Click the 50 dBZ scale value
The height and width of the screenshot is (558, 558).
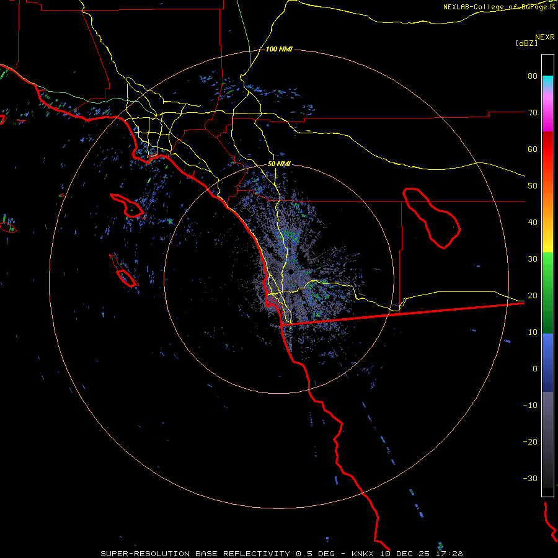(533, 186)
